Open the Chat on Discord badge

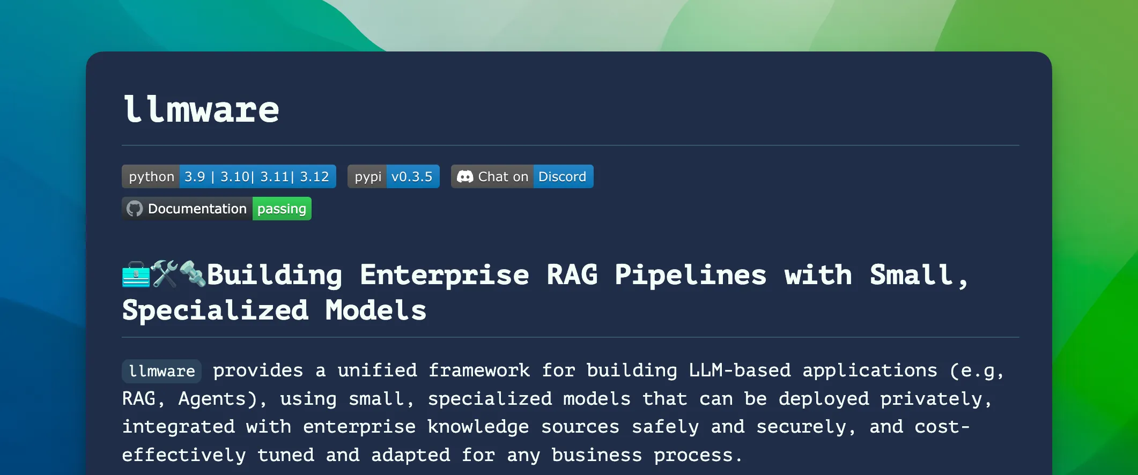[x=522, y=176]
